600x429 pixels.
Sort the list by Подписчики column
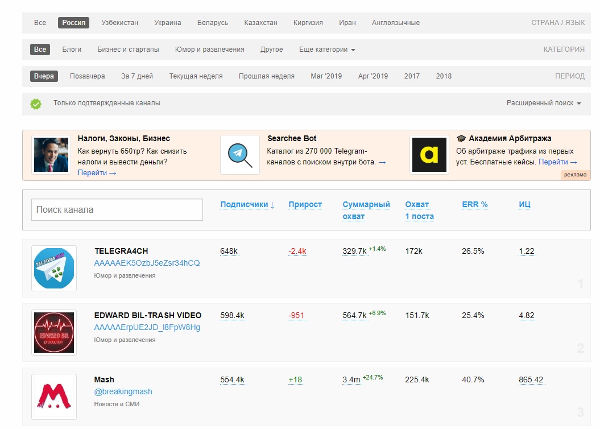(247, 205)
